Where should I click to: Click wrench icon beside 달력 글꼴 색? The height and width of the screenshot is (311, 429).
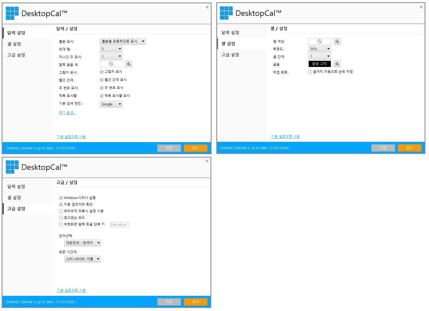coord(128,64)
